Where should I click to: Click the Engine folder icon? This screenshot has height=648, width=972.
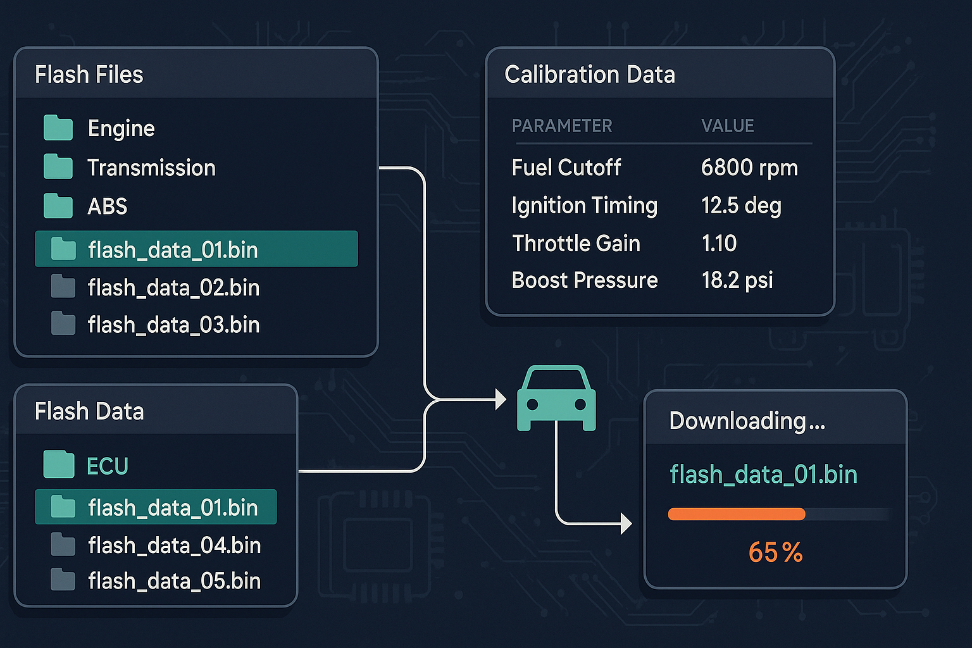(x=58, y=127)
